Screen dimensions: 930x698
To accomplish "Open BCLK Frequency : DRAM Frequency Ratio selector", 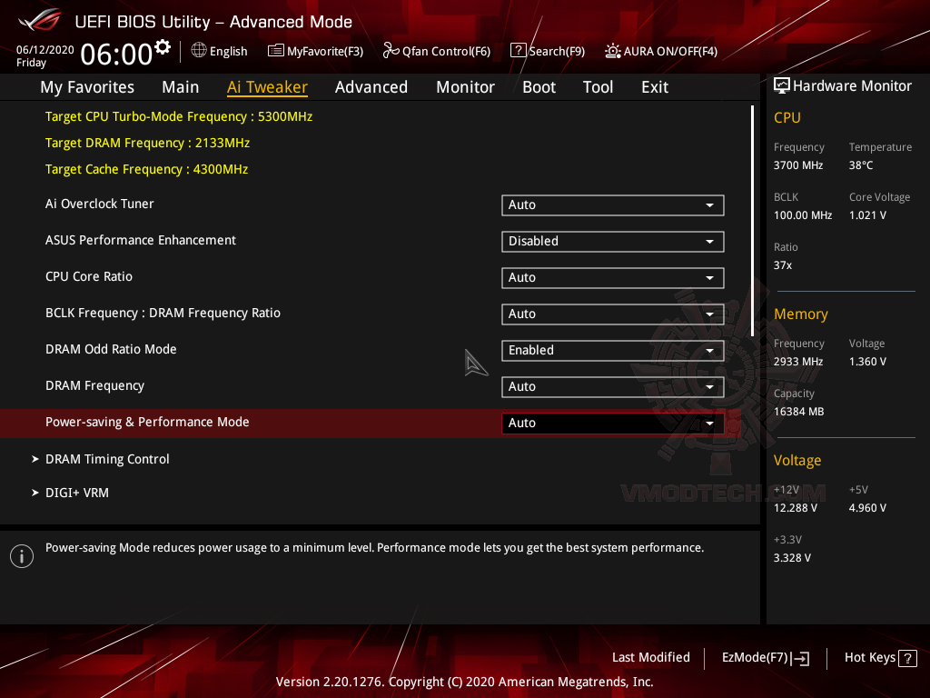I will coord(612,314).
